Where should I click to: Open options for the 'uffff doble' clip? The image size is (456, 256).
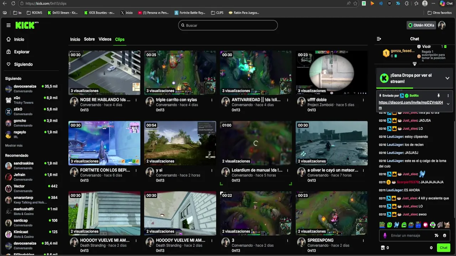point(363,100)
